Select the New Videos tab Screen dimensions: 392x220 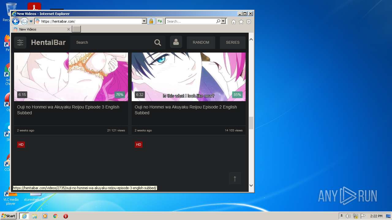(41, 29)
